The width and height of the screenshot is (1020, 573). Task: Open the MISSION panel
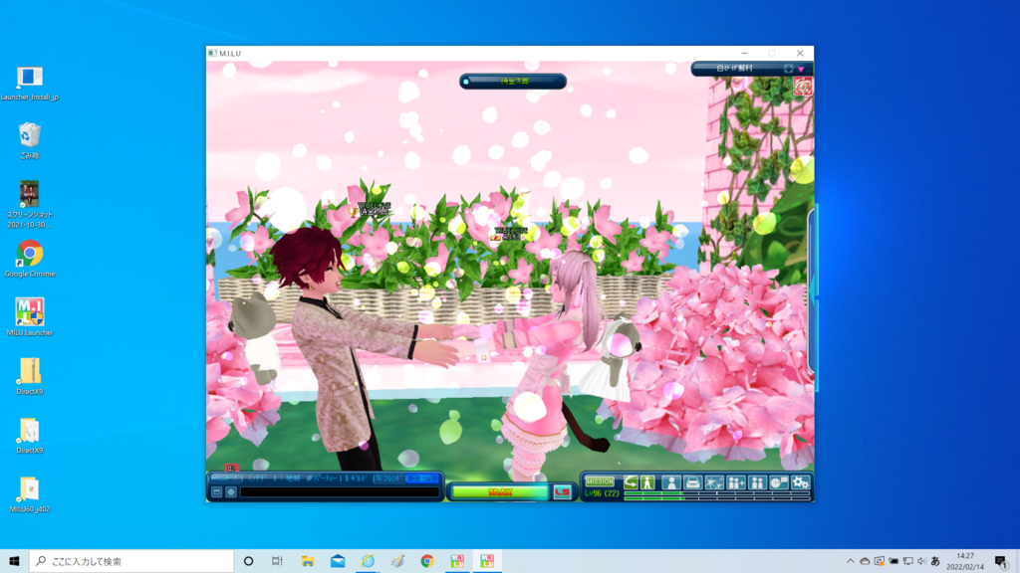pos(599,481)
